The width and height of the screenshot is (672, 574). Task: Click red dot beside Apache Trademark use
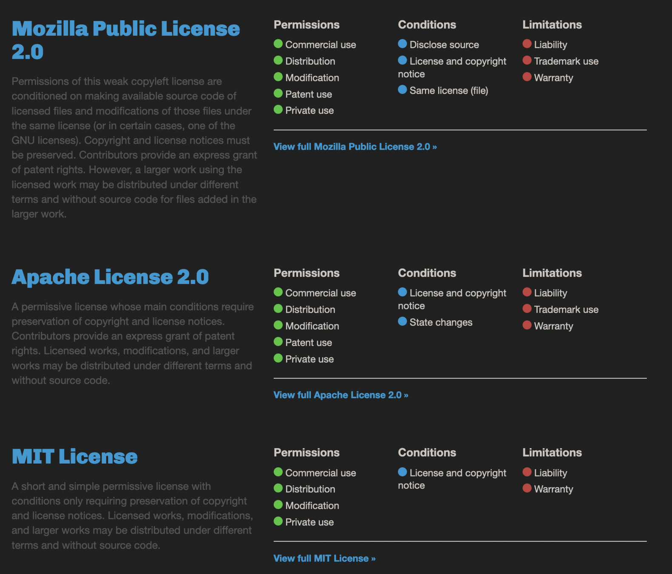pos(527,309)
